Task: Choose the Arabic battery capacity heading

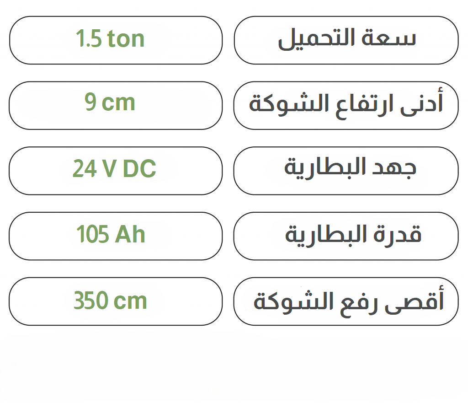Action: 346,236
